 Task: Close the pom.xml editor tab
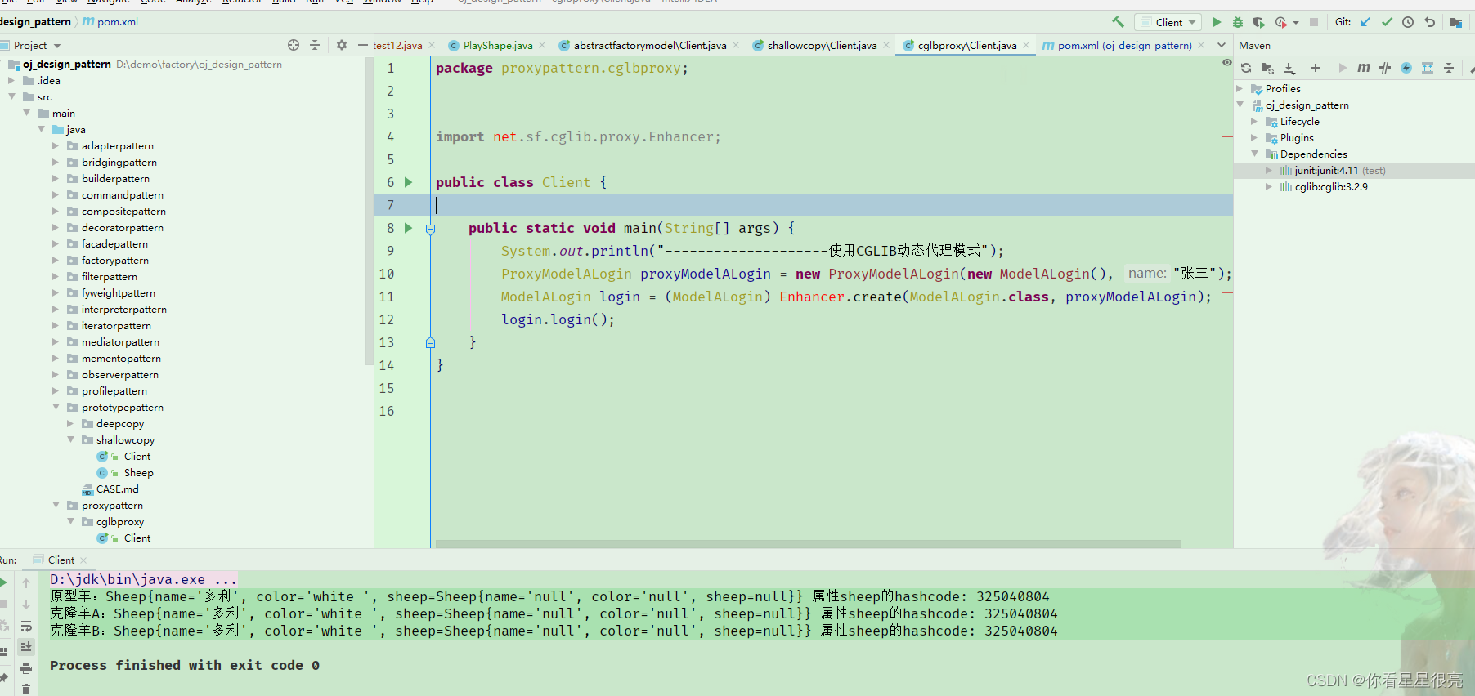click(1201, 45)
